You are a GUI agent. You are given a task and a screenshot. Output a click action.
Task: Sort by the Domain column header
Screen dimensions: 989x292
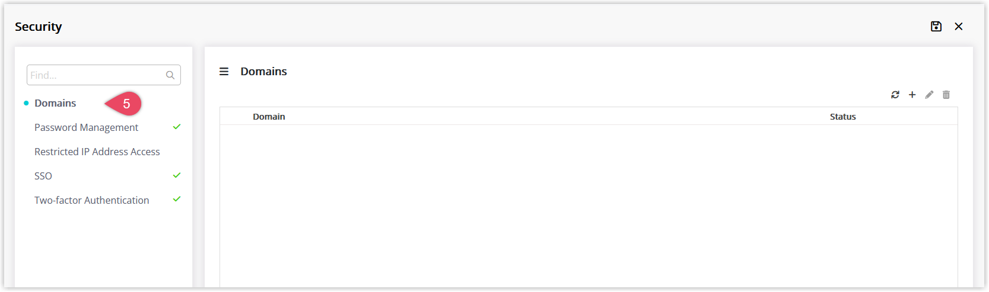coord(269,117)
